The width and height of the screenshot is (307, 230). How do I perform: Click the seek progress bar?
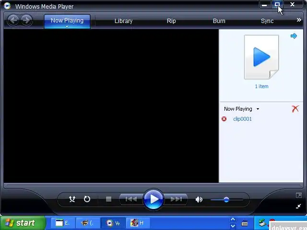pos(153,185)
